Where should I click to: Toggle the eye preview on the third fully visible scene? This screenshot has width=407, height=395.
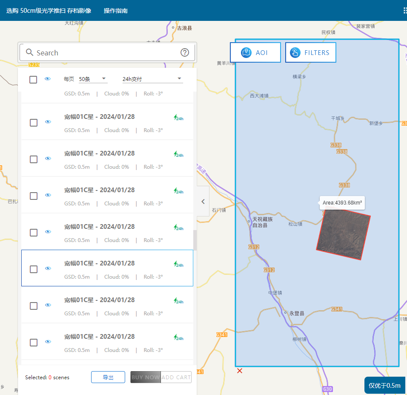tap(48, 195)
